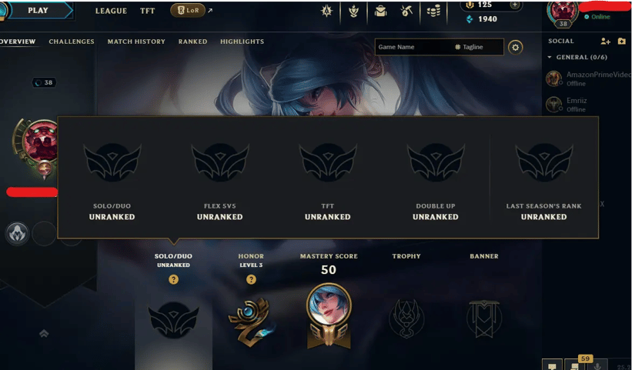The width and height of the screenshot is (632, 370).
Task: Click the plus button beside RP balance
Action: 515,5
